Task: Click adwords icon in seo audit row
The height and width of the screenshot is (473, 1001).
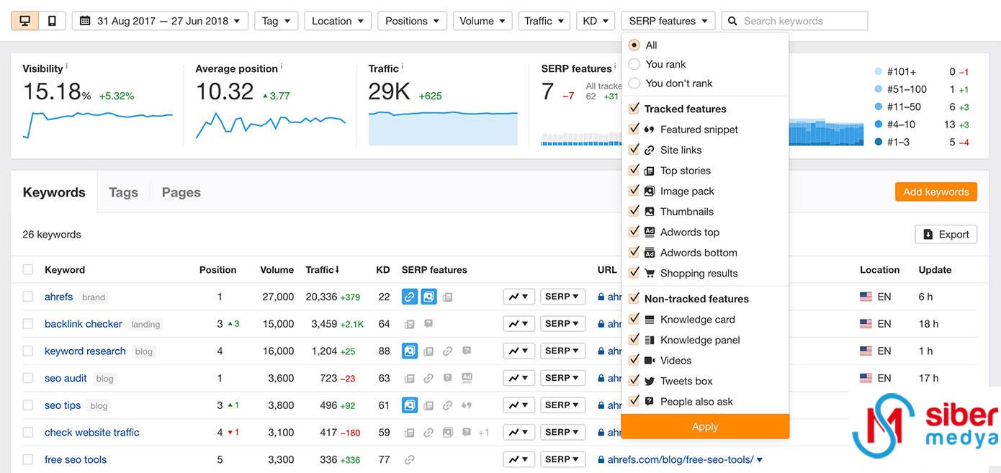Action: pyautogui.click(x=467, y=378)
